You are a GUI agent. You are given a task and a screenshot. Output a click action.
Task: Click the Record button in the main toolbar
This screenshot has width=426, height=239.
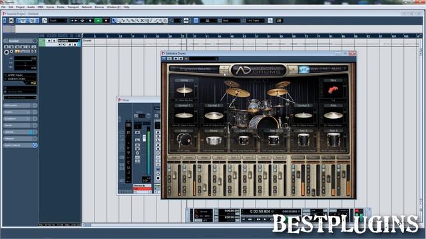pyautogui.click(x=106, y=21)
